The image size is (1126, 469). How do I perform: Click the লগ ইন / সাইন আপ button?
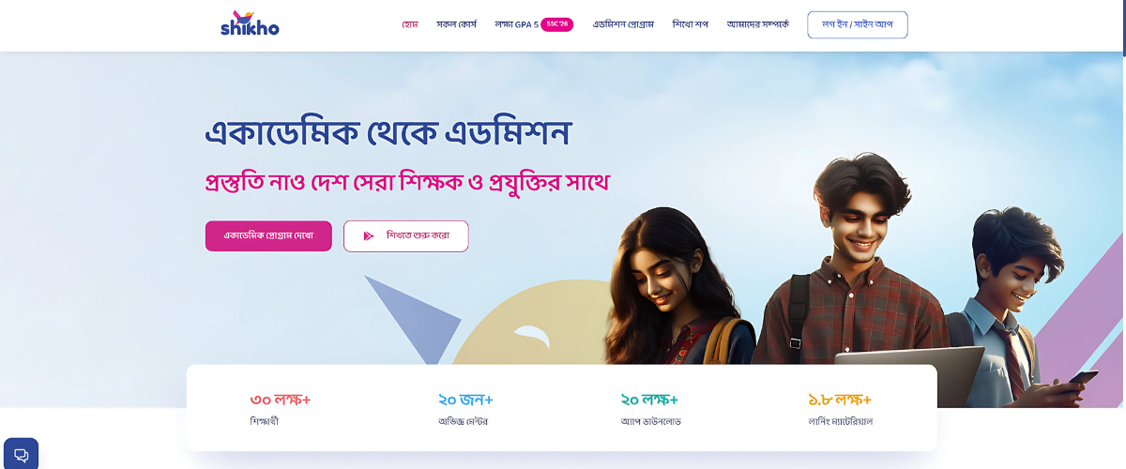tap(858, 24)
